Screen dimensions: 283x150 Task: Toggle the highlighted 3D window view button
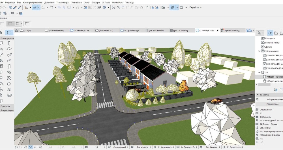[x=173, y=7]
